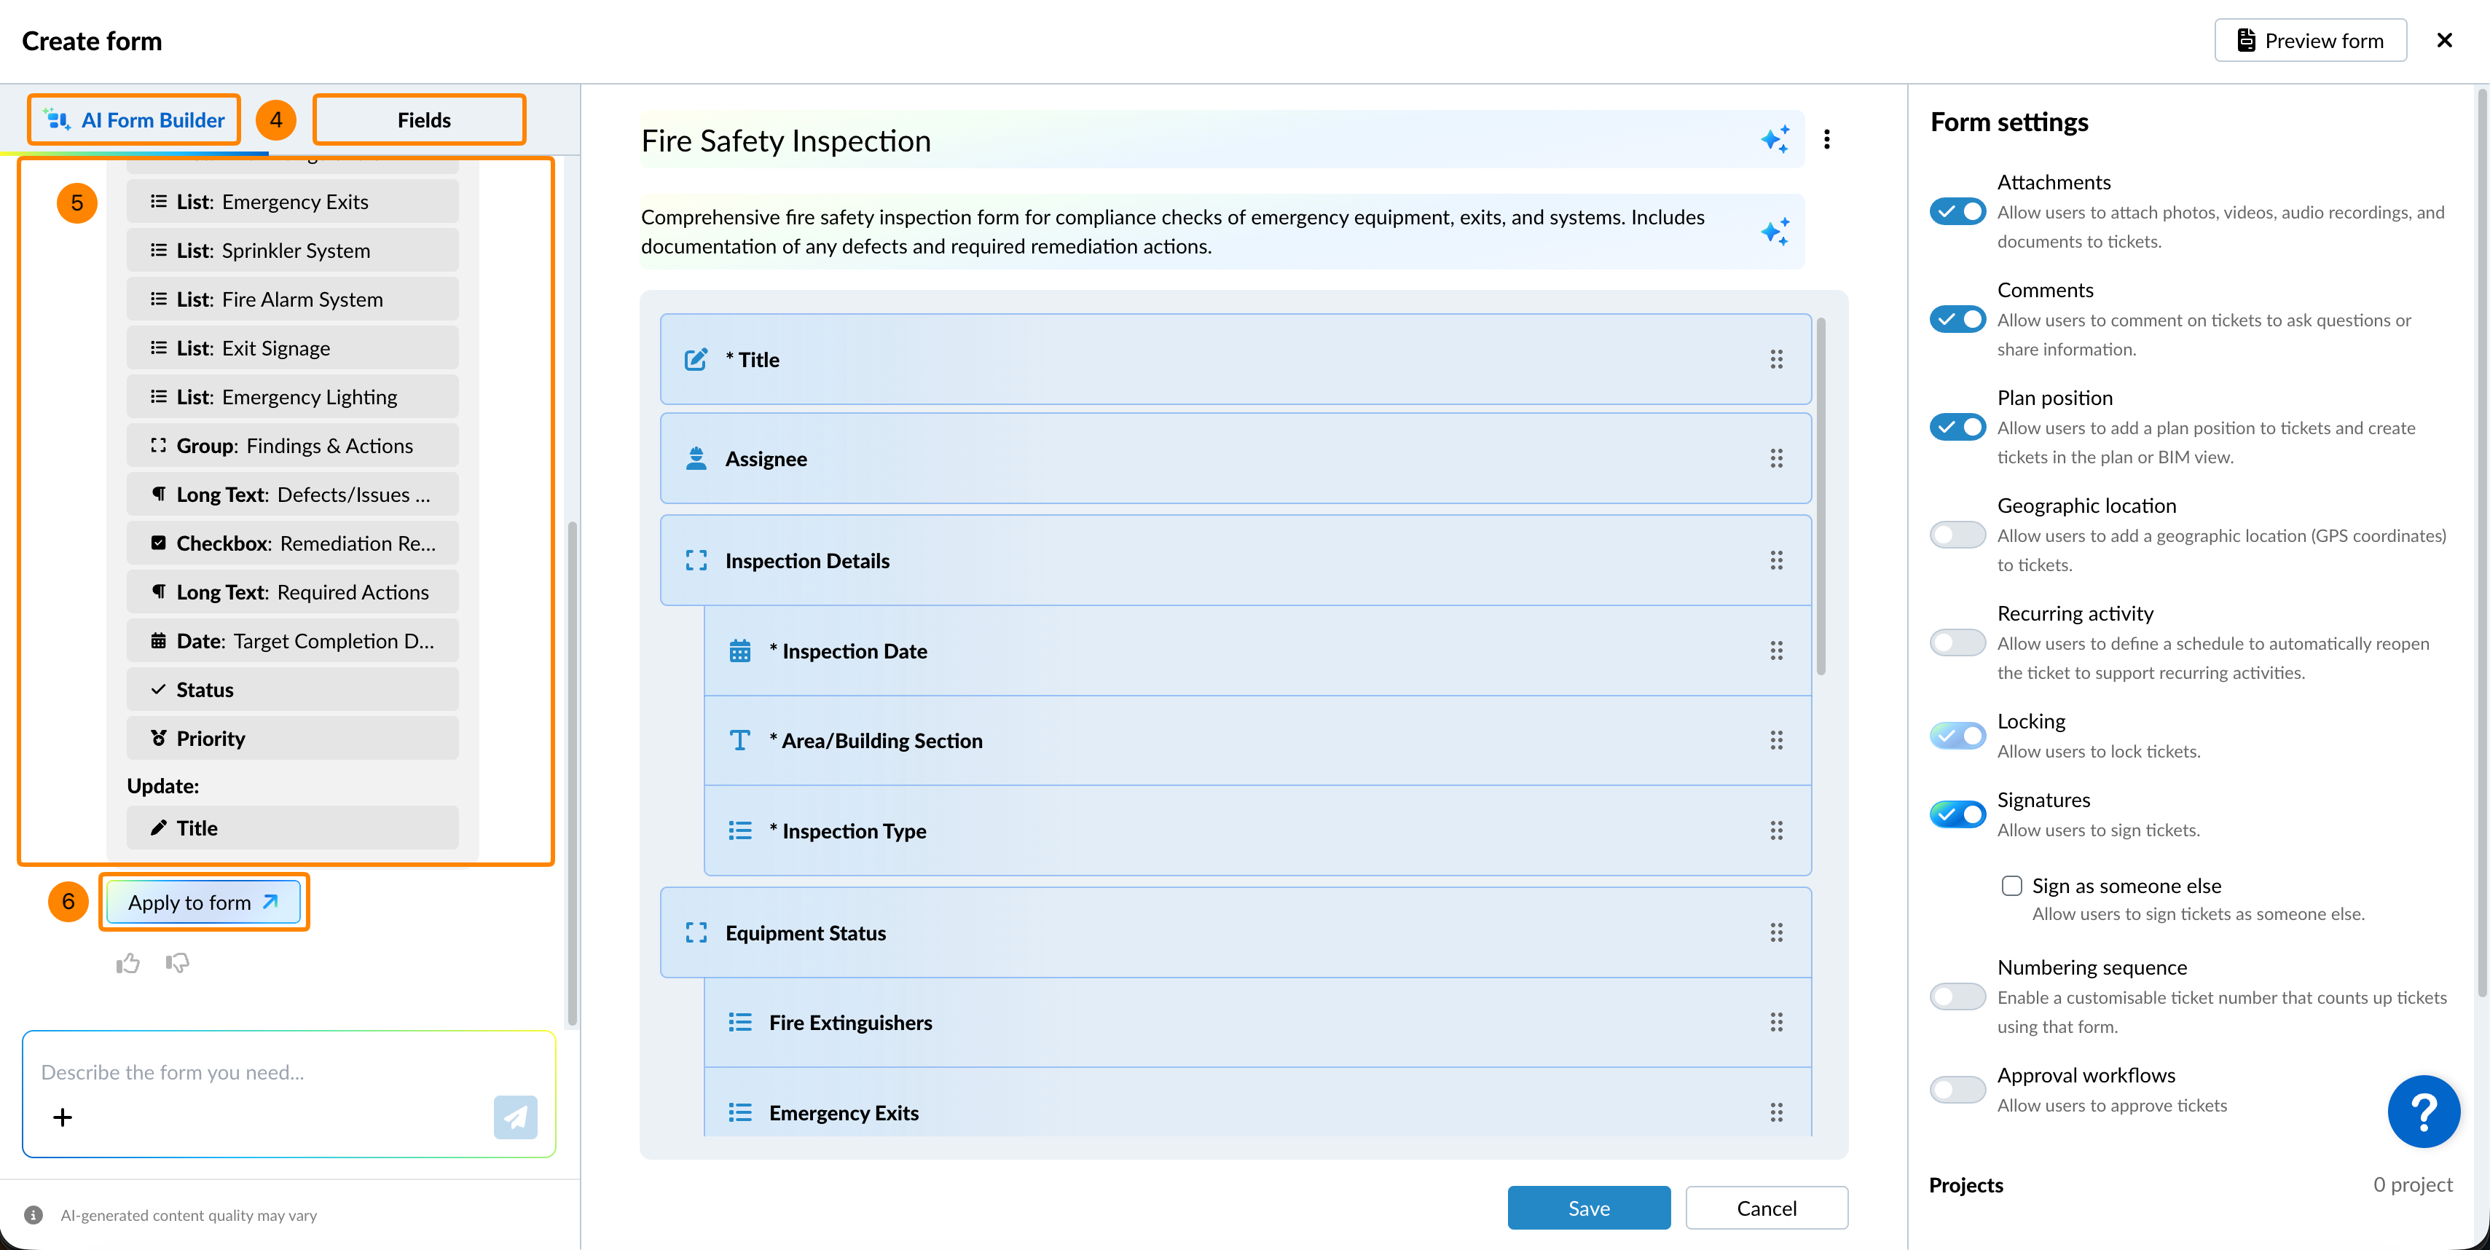The height and width of the screenshot is (1250, 2490).
Task: Disable the Attachments toggle
Action: click(x=1957, y=212)
